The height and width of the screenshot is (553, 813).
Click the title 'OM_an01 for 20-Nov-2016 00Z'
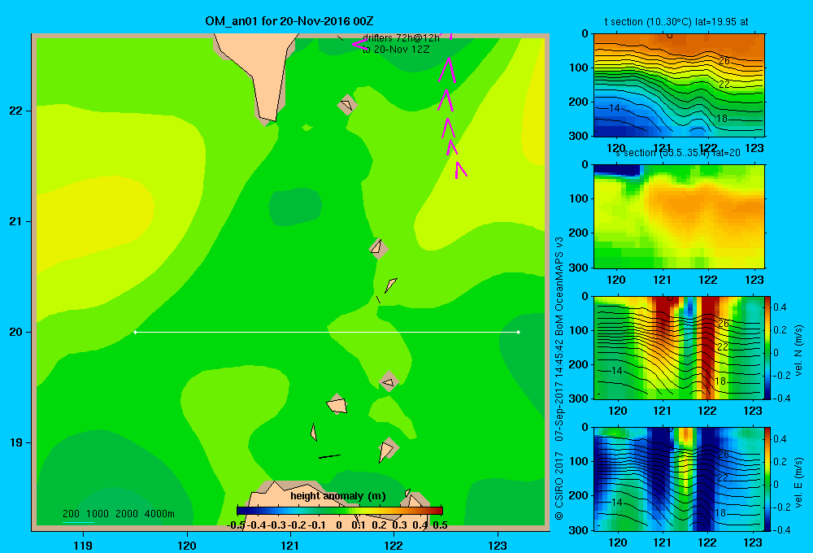(x=289, y=21)
